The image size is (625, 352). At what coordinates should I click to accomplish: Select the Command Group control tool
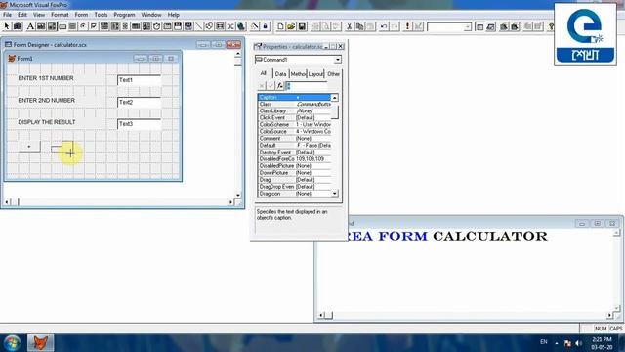72,26
